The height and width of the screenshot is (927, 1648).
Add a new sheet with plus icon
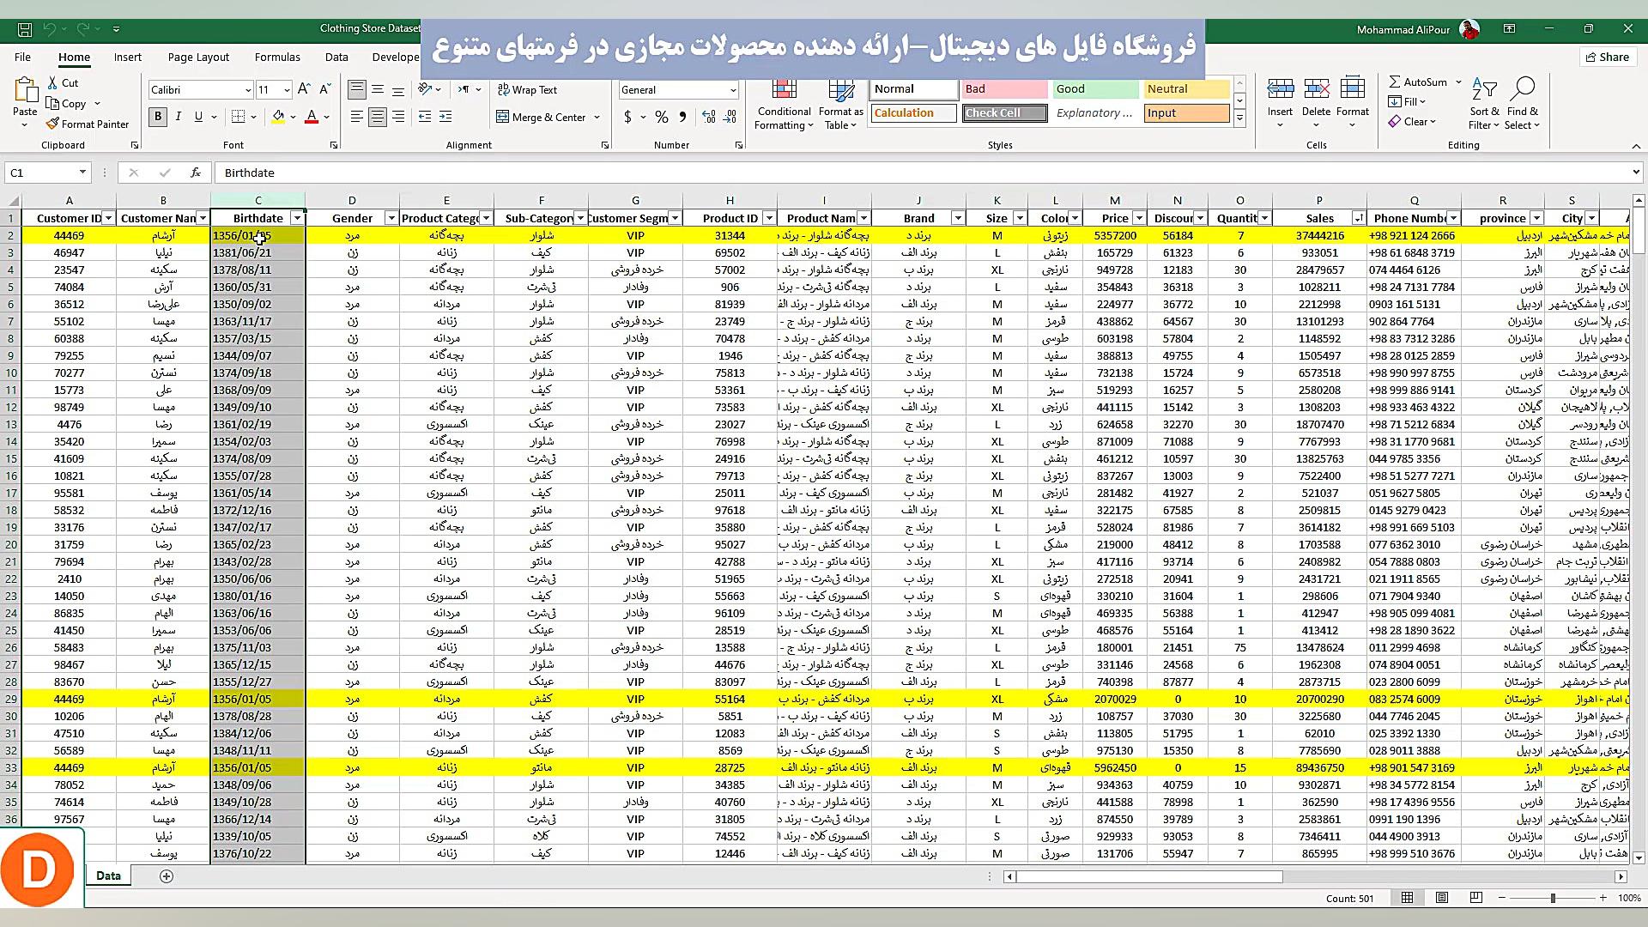pyautogui.click(x=167, y=876)
